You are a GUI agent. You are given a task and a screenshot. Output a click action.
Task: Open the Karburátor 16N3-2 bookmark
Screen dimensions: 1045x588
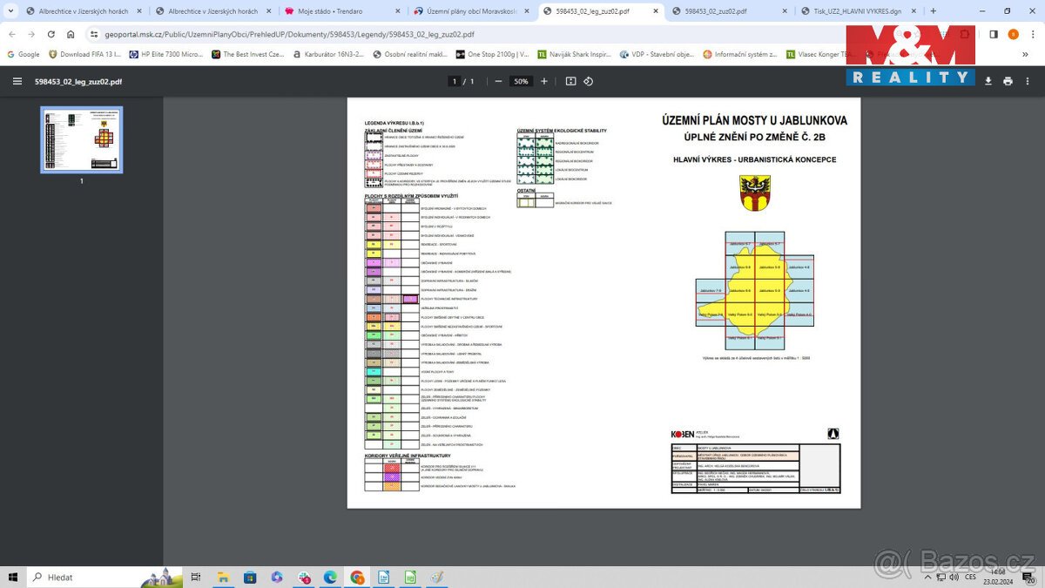pyautogui.click(x=328, y=54)
